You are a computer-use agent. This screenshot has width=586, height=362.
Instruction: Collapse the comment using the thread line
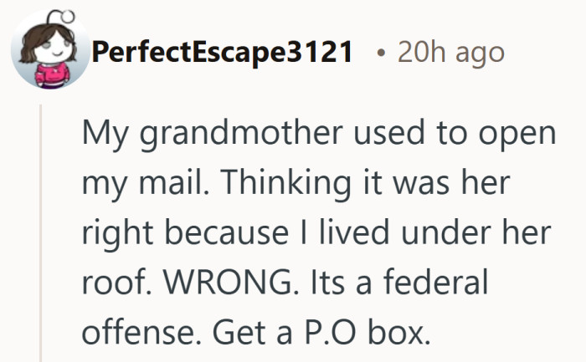(42, 234)
